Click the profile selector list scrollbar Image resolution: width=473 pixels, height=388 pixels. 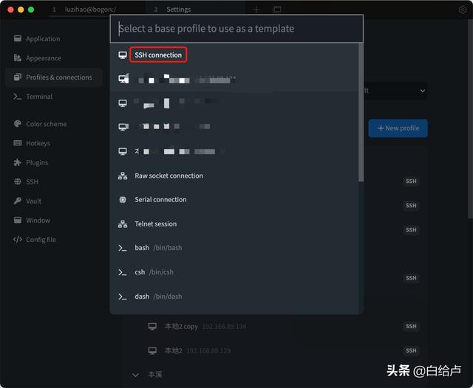click(x=361, y=112)
